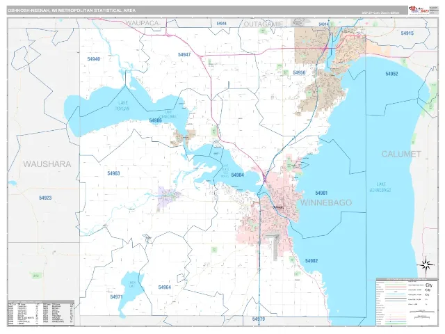Select ZIP code 54986 label

156,120
